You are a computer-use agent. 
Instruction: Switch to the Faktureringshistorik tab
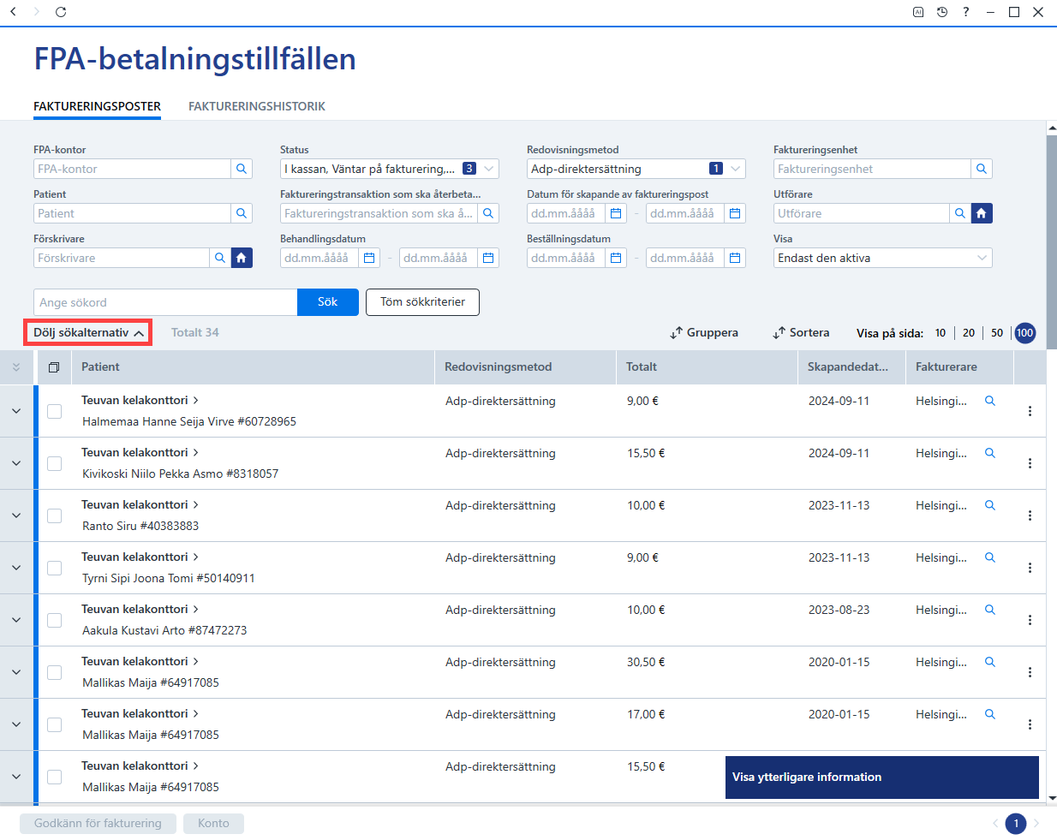tap(257, 106)
